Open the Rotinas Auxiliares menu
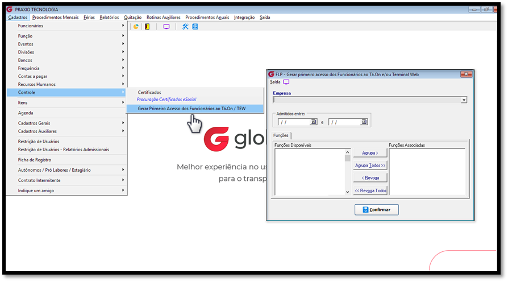Image resolution: width=508 pixels, height=282 pixels. click(163, 18)
